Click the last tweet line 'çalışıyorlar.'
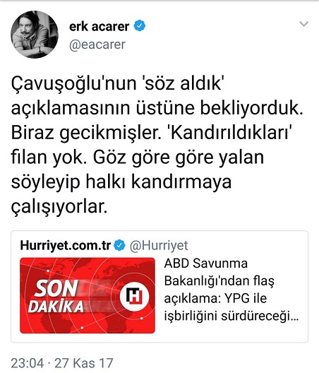 point(59,206)
